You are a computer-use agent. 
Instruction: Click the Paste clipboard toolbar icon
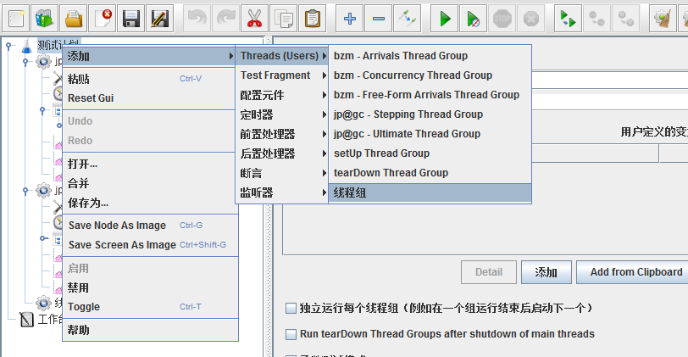[313, 17]
